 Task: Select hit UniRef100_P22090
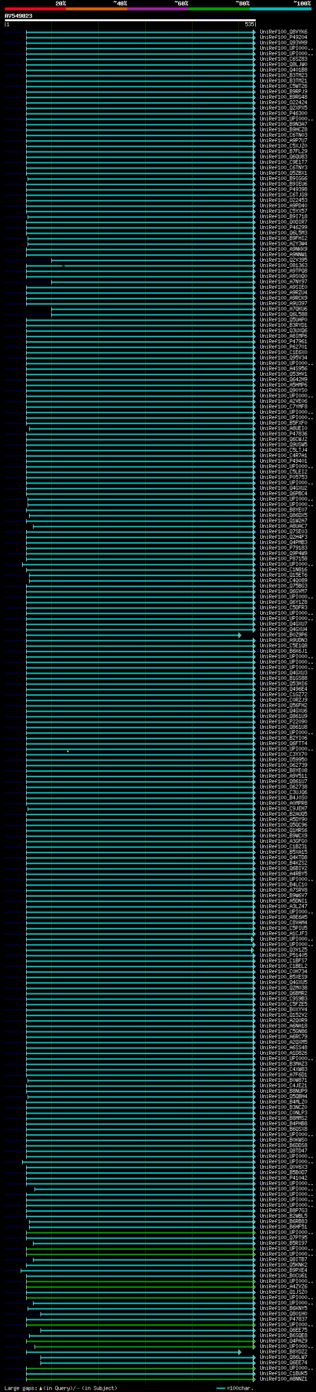(x=283, y=721)
